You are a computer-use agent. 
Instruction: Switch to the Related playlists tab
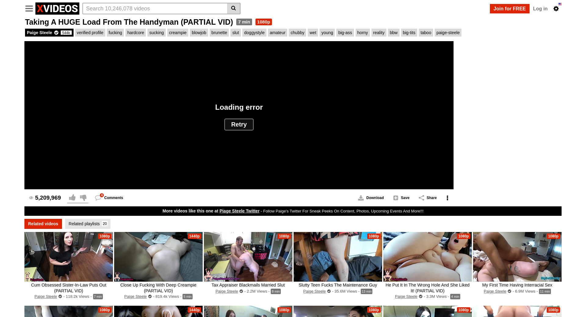88,224
